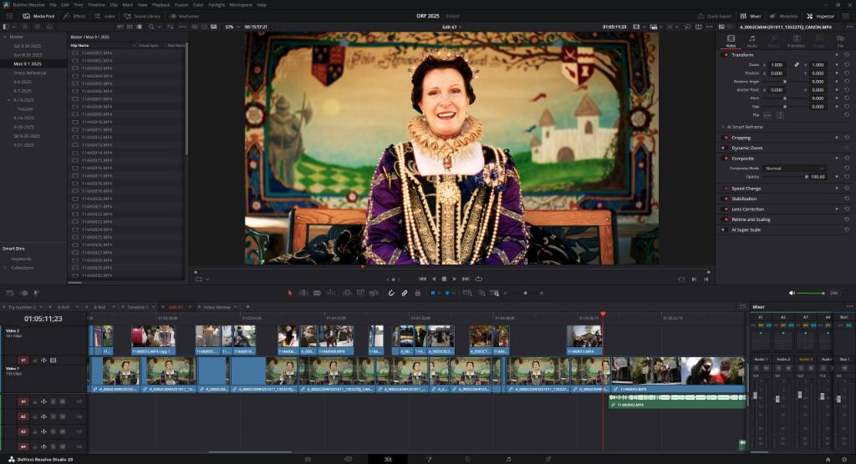Switch to the Timeline 1 tab
This screenshot has width=856, height=464.
pyautogui.click(x=138, y=307)
